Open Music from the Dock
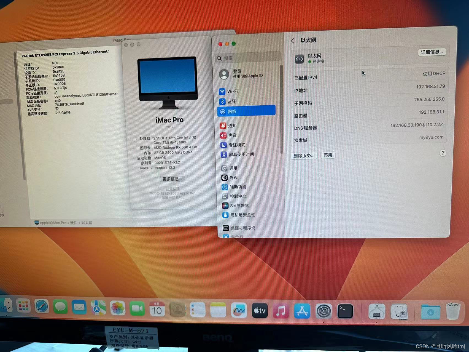Screen dimensions: 469x352 (281, 311)
